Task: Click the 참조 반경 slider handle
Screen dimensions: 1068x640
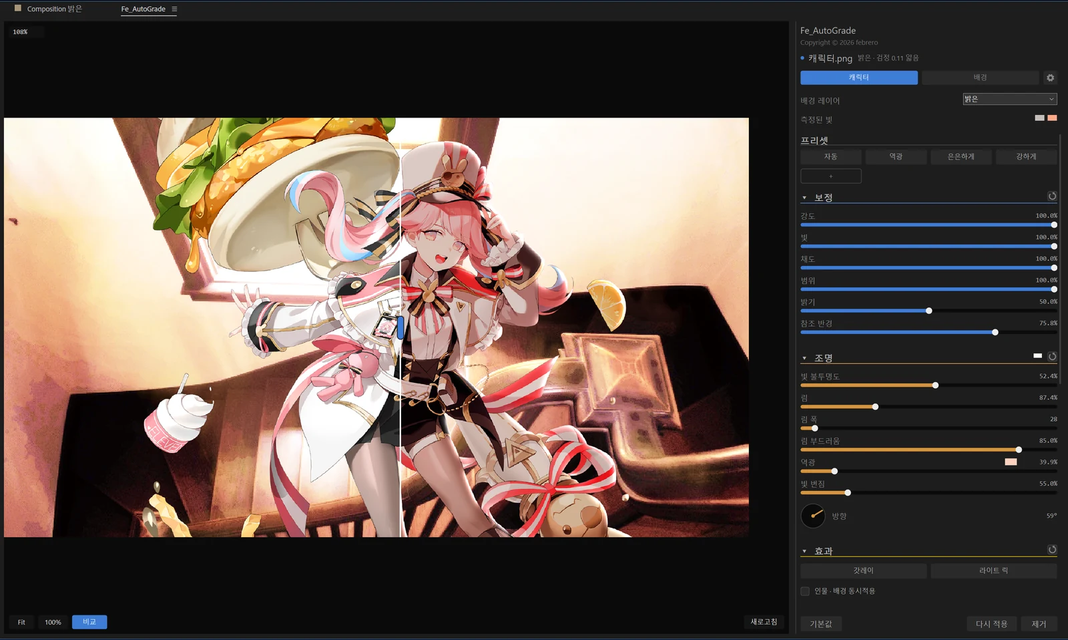Action: pos(995,332)
